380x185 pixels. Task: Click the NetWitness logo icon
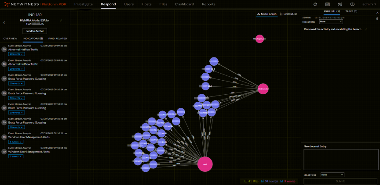pos(7,4)
